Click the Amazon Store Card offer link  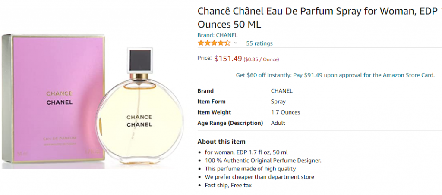point(335,75)
